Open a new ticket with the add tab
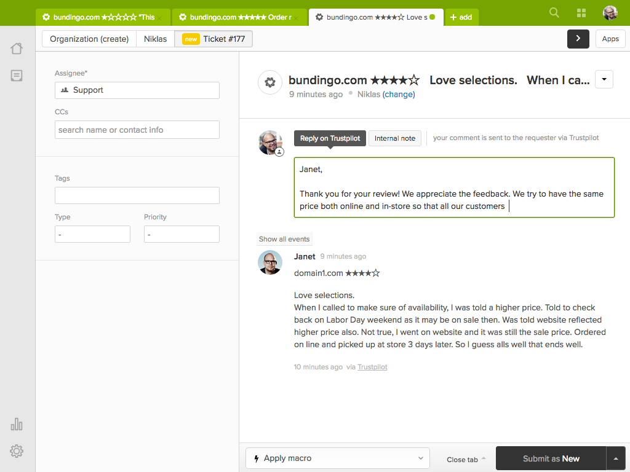 461,17
